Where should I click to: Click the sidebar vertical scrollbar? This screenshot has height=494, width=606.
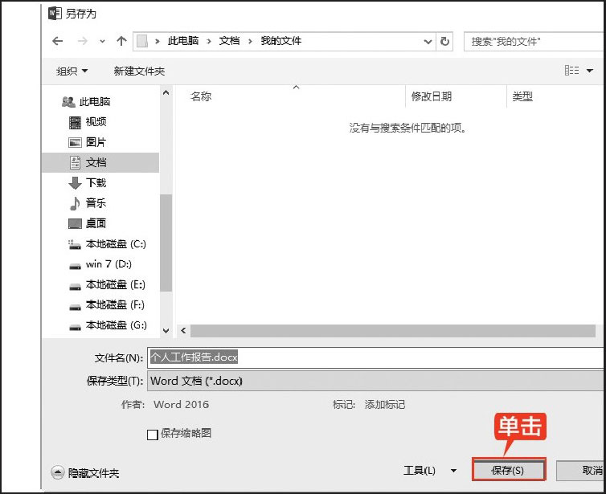(x=166, y=241)
